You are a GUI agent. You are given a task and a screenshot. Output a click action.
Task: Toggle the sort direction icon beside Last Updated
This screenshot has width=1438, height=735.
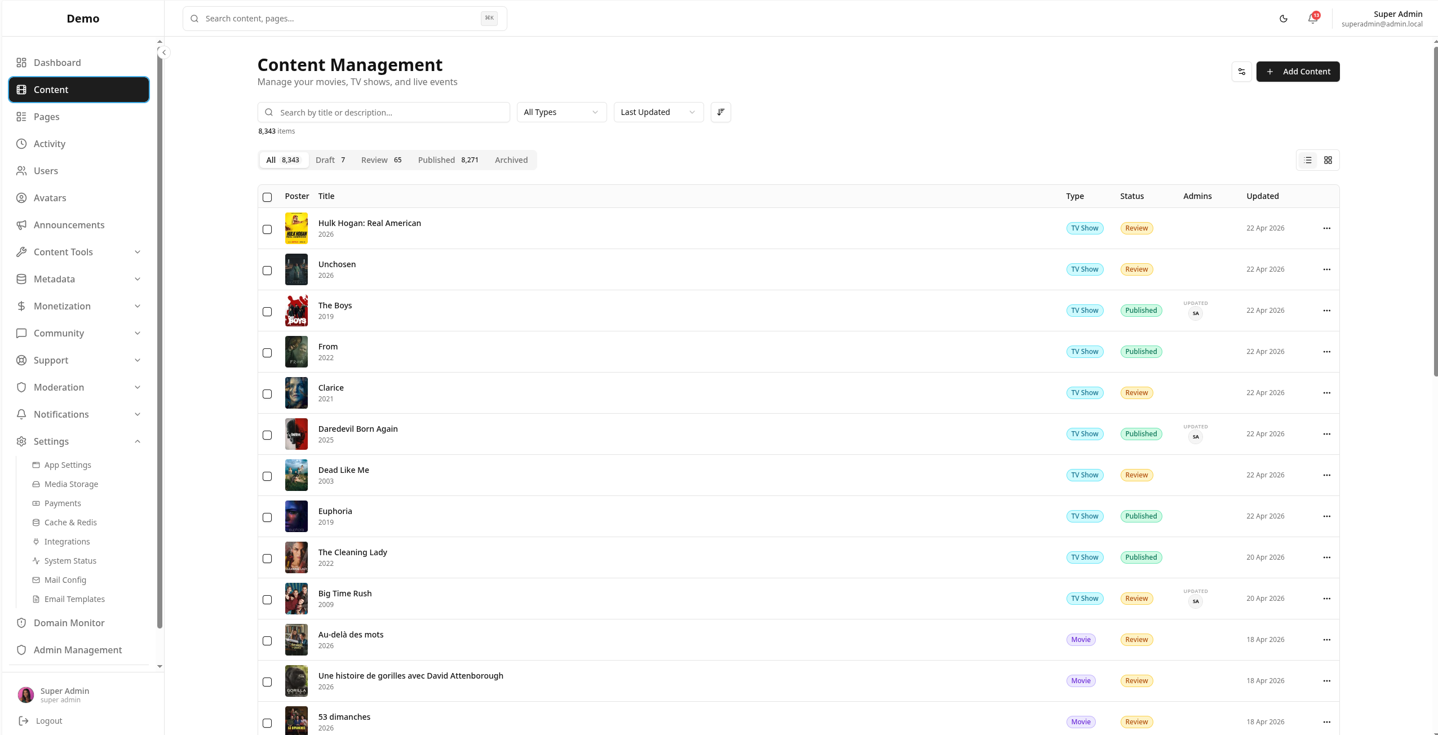[720, 112]
